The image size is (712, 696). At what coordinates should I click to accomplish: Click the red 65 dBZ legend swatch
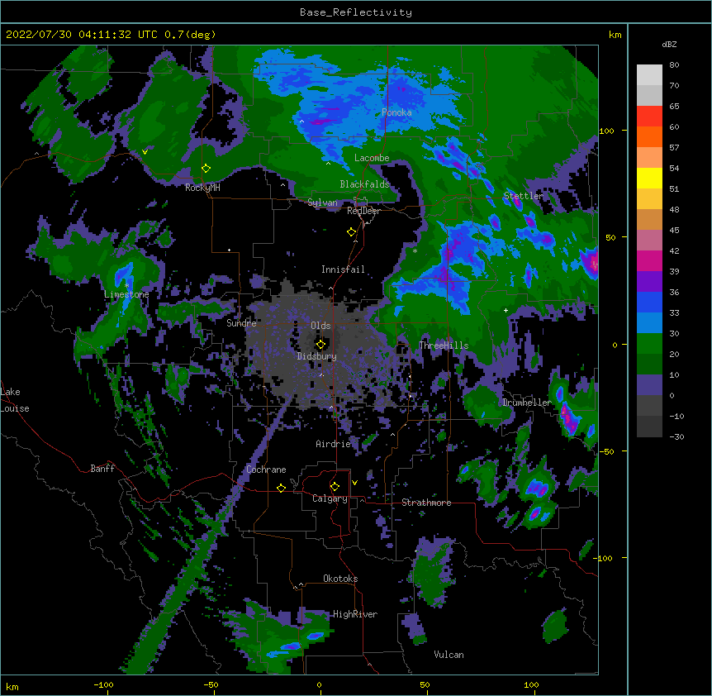coord(649,117)
